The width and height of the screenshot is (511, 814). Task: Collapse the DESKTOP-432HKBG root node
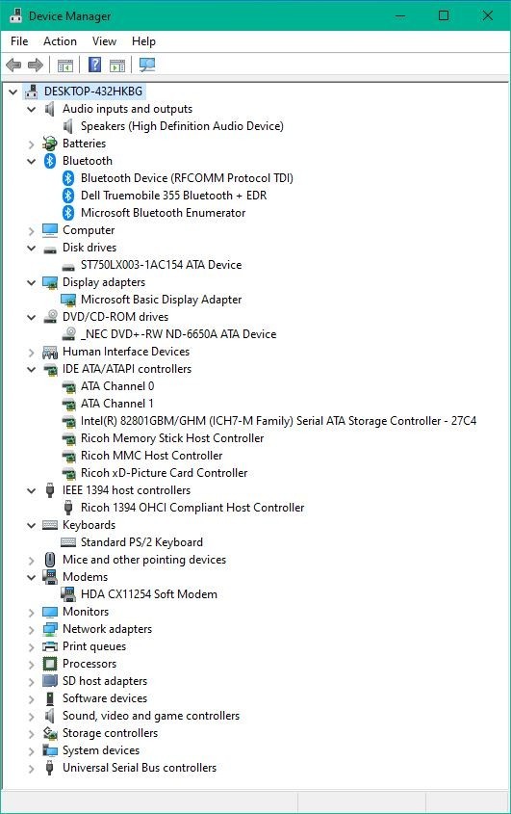point(13,92)
